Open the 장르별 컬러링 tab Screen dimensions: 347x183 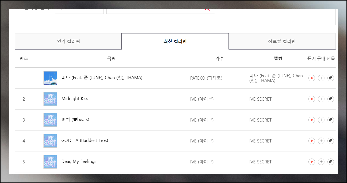[x=282, y=41]
